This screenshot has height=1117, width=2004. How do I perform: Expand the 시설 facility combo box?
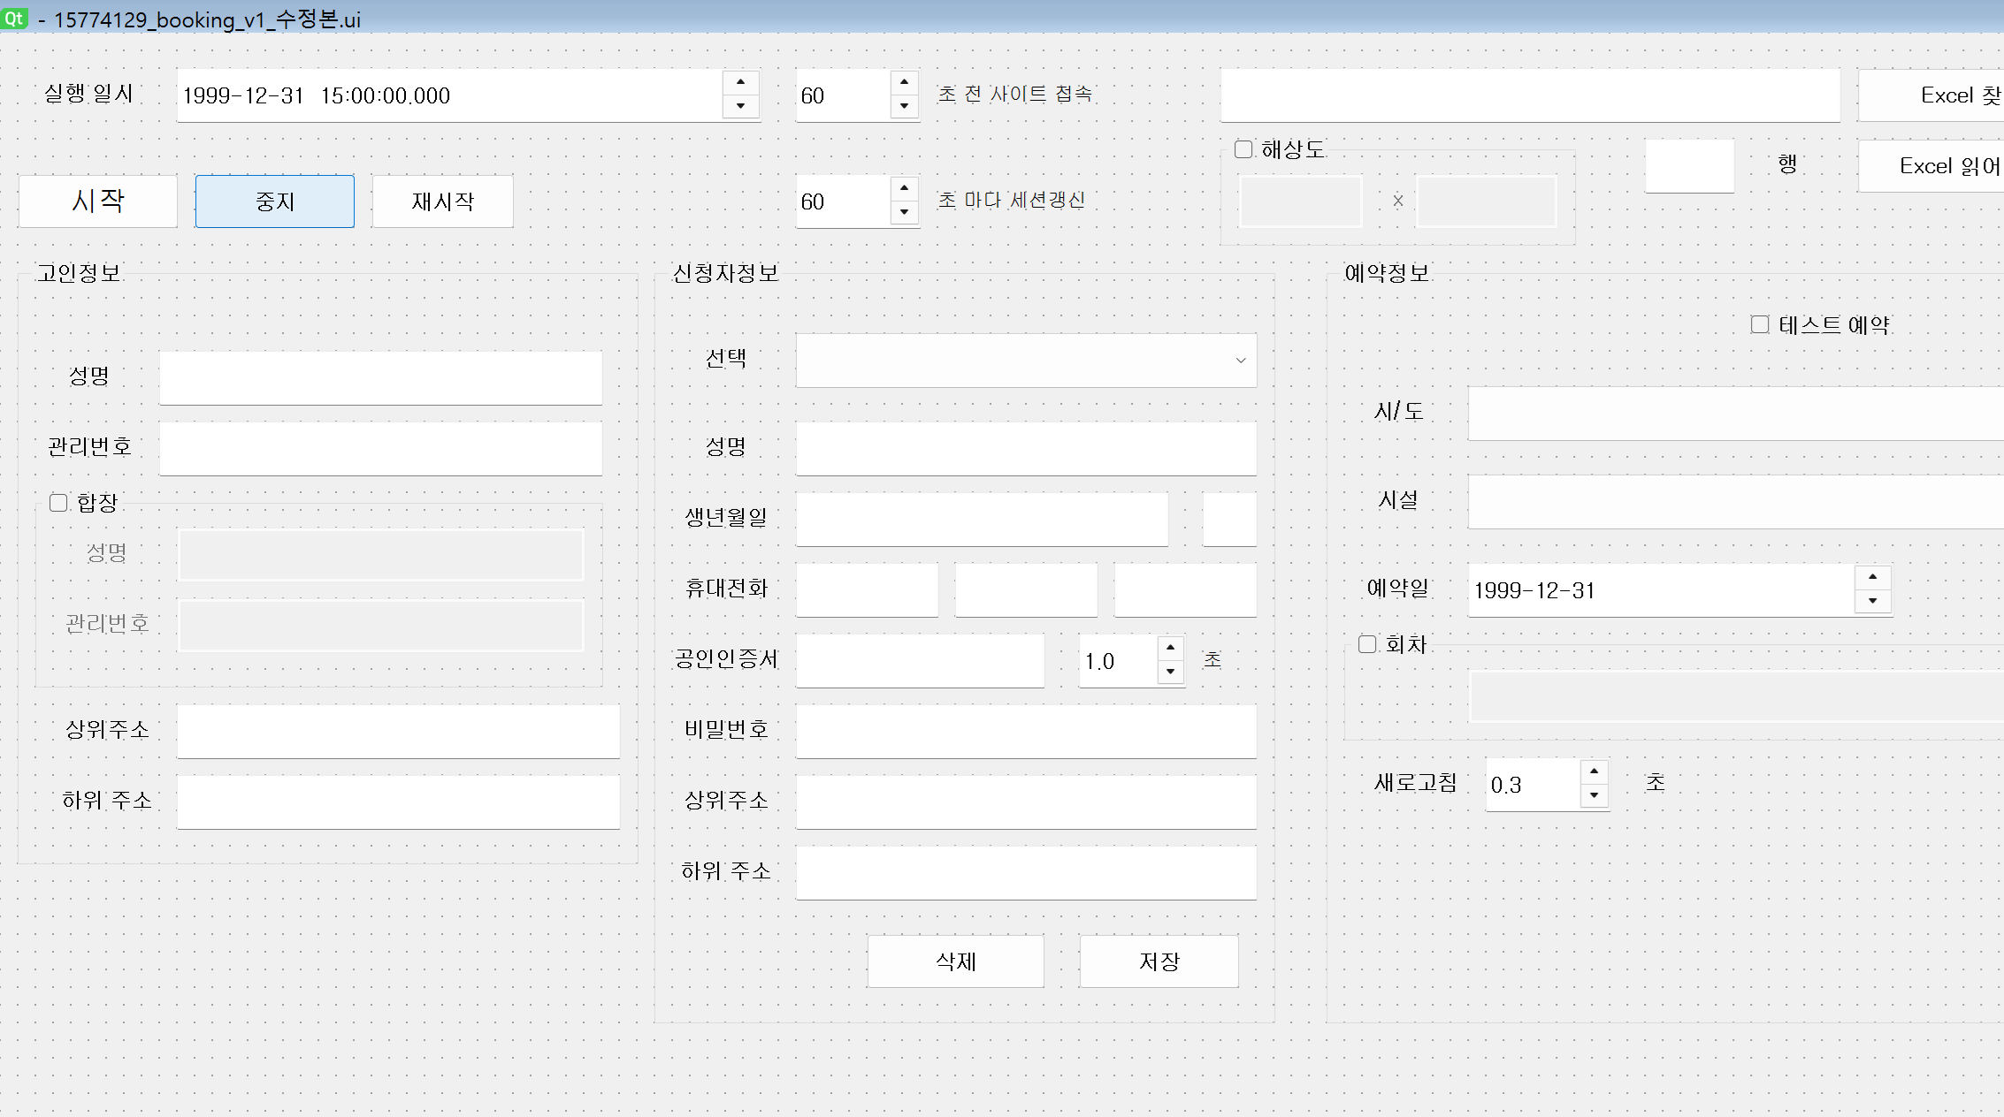[1733, 502]
